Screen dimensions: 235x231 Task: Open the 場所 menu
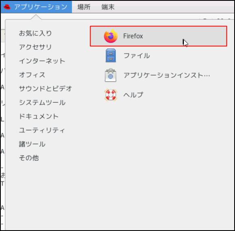(84, 7)
